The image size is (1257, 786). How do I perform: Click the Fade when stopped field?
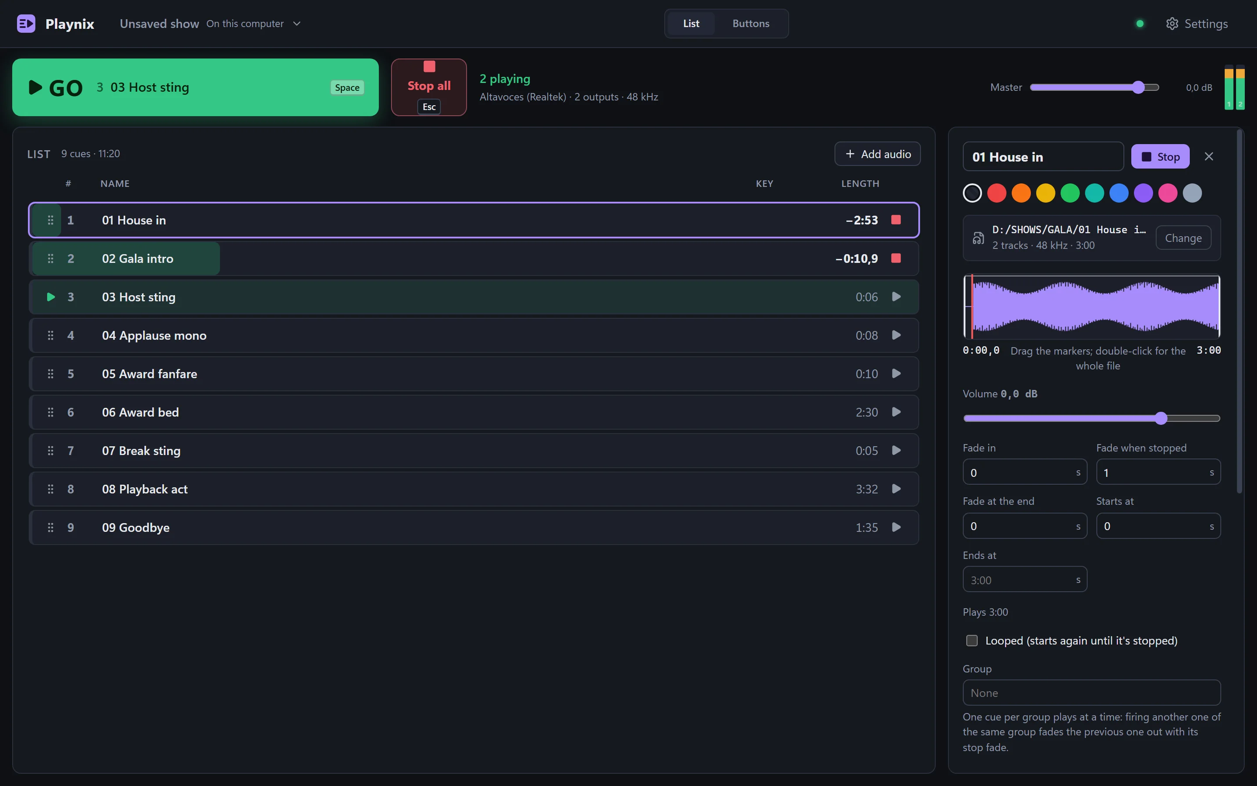pyautogui.click(x=1158, y=472)
